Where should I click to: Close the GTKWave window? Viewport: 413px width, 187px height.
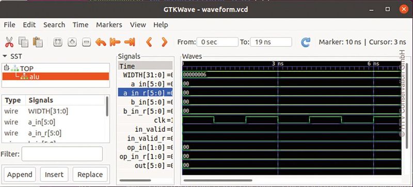(x=404, y=9)
